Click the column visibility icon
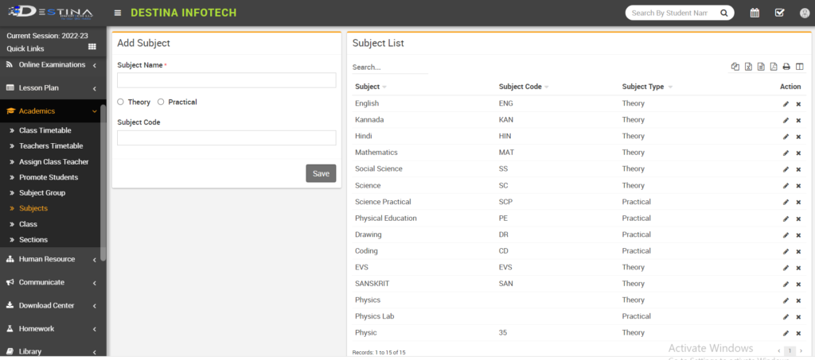This screenshot has width=815, height=360. click(798, 67)
